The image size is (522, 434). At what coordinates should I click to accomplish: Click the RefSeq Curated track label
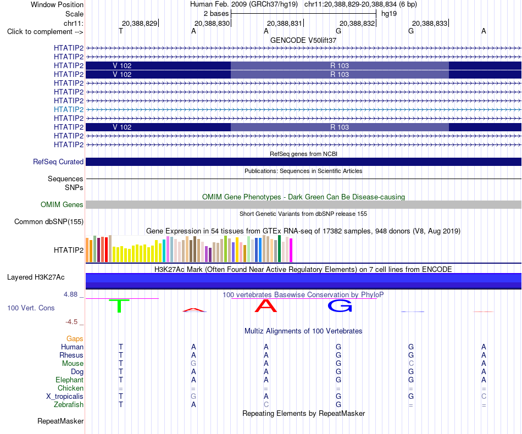[x=58, y=162]
